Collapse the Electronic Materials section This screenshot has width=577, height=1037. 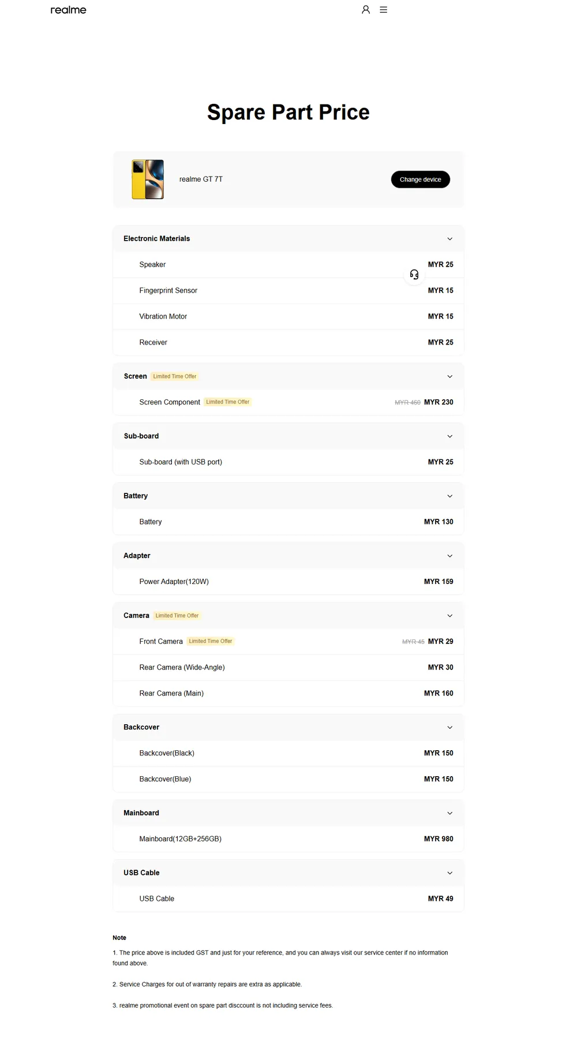288,238
